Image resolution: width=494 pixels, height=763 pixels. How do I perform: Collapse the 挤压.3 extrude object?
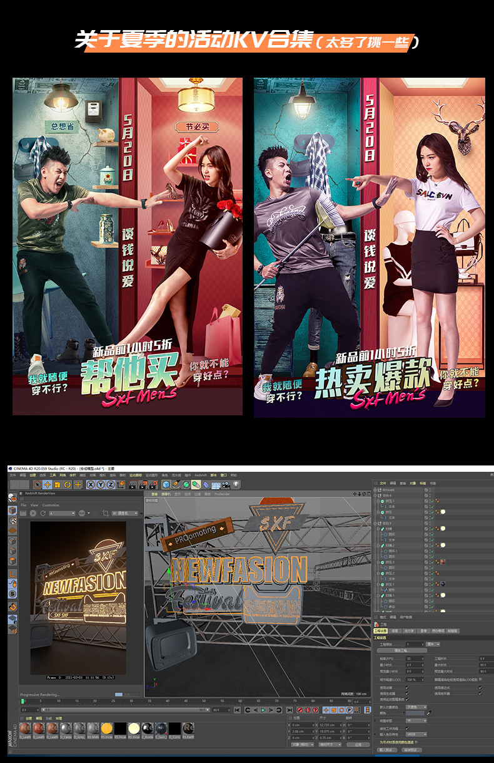378,562
